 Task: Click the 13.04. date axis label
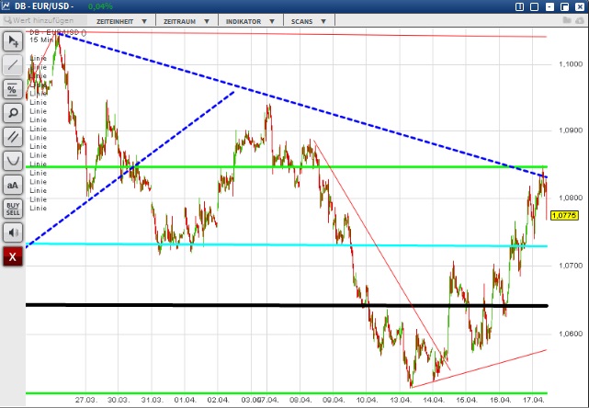coord(400,400)
